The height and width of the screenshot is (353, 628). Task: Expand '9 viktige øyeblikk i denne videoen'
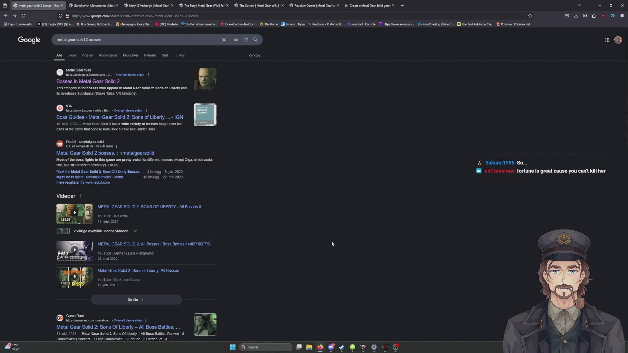click(x=97, y=231)
